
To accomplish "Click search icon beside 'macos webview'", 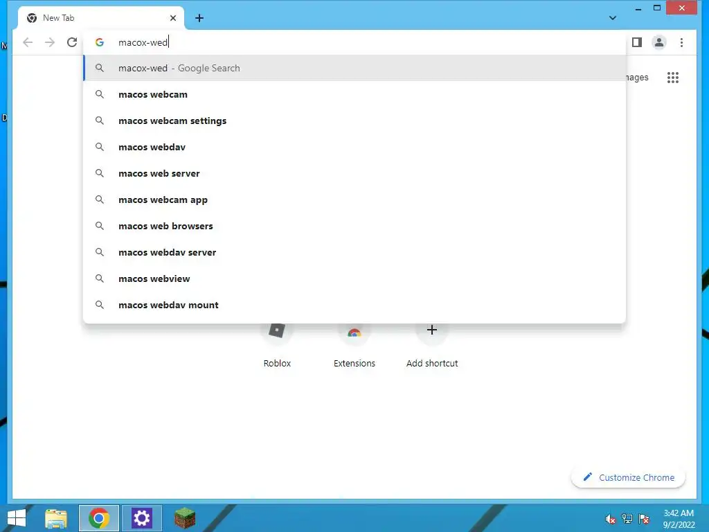I will (x=100, y=278).
